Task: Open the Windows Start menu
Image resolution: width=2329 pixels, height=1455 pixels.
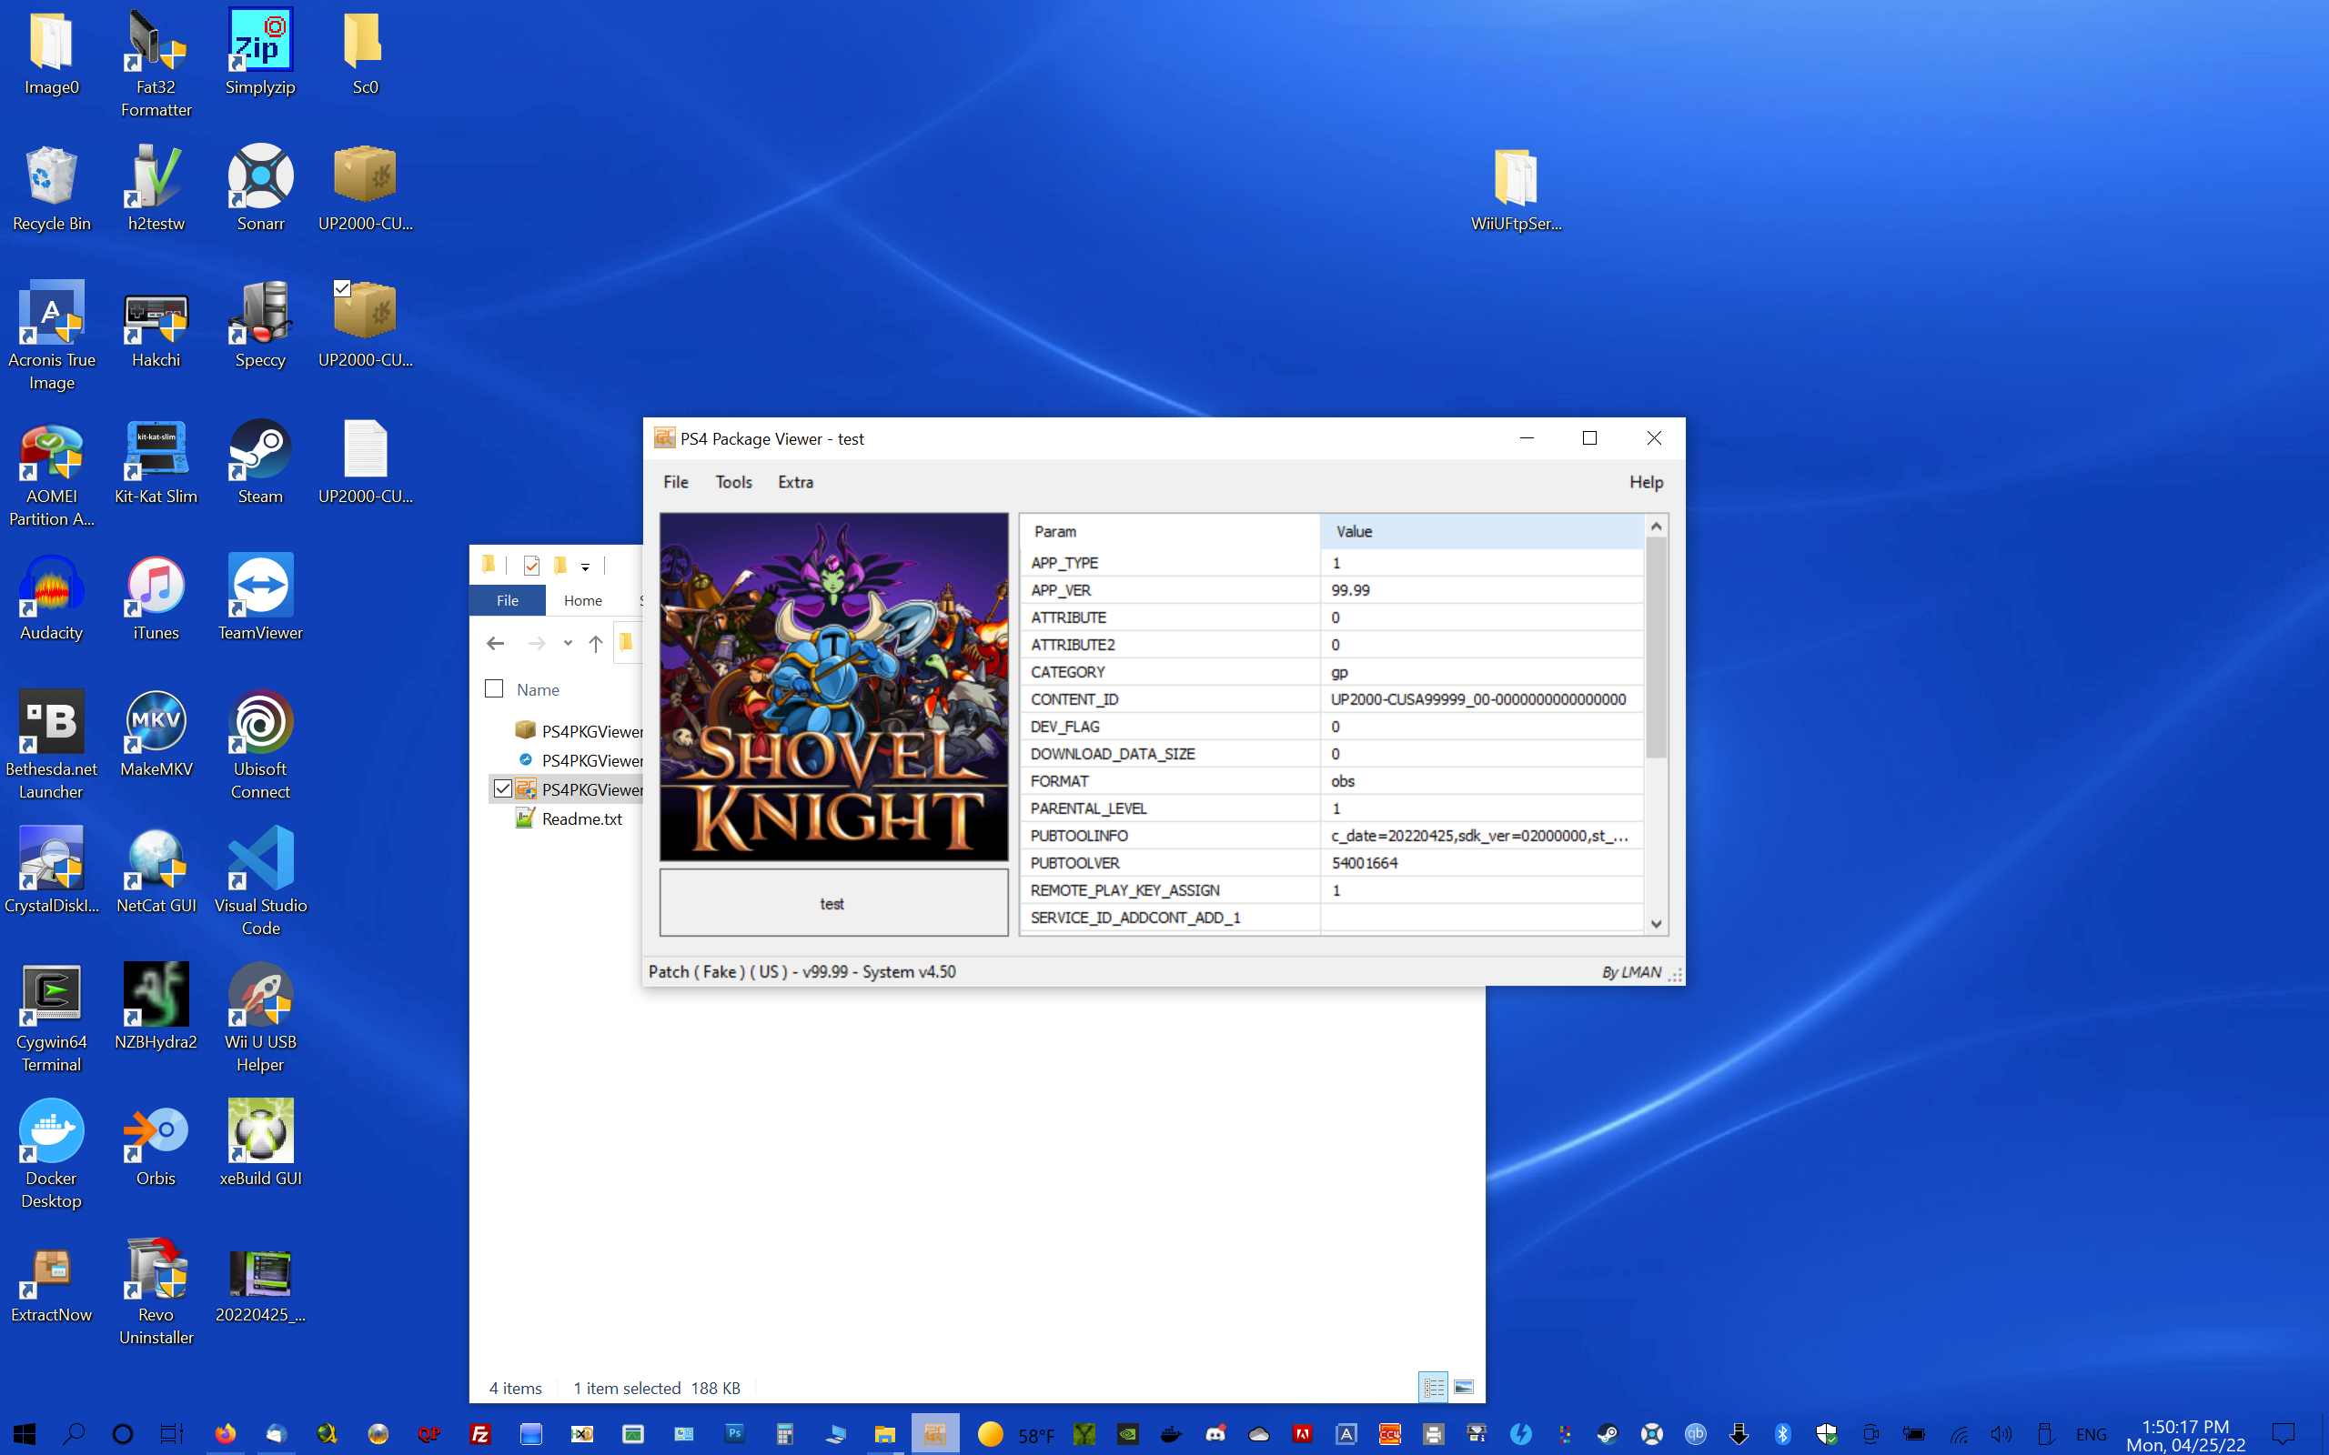Action: 25,1434
